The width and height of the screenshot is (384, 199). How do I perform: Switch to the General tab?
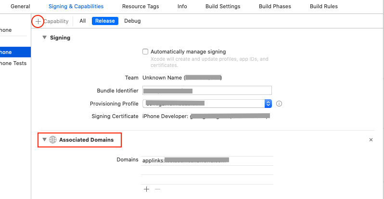coord(20,7)
